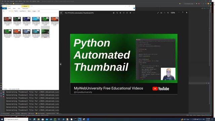This screenshot has height=121, width=215.
Task: Click the zoom magnifier icon beside 100%
Action: [168, 13]
